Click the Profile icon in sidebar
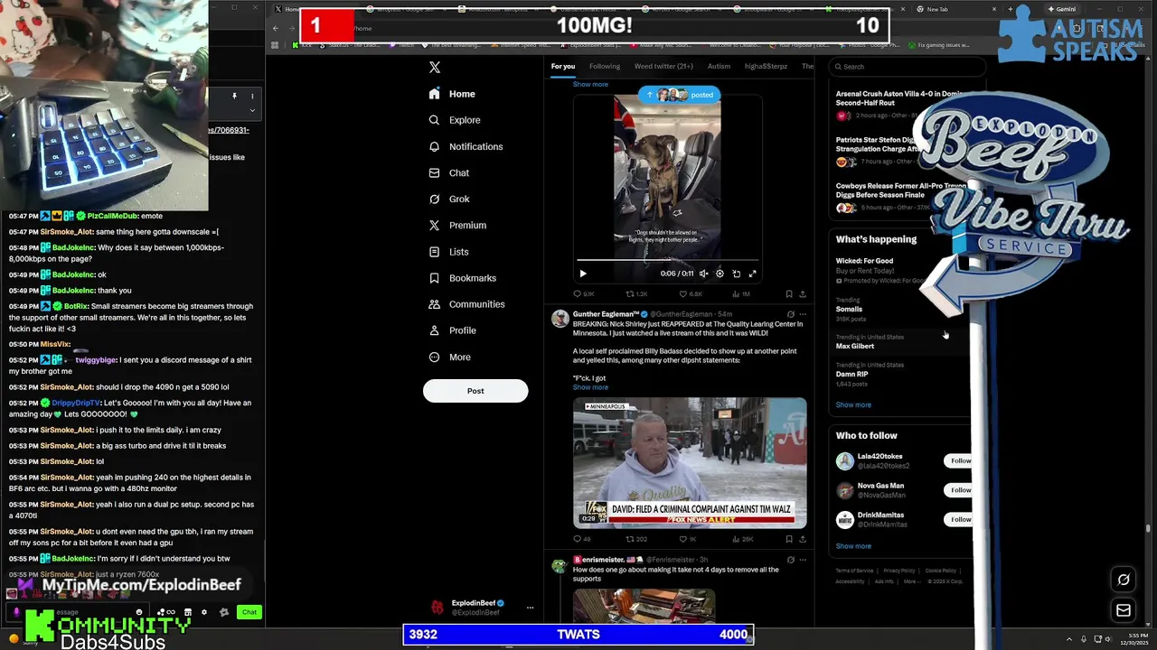The height and width of the screenshot is (650, 1157). tap(435, 330)
